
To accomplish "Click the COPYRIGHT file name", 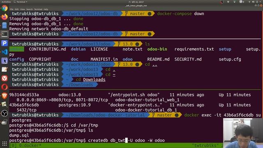I will 40,59.
